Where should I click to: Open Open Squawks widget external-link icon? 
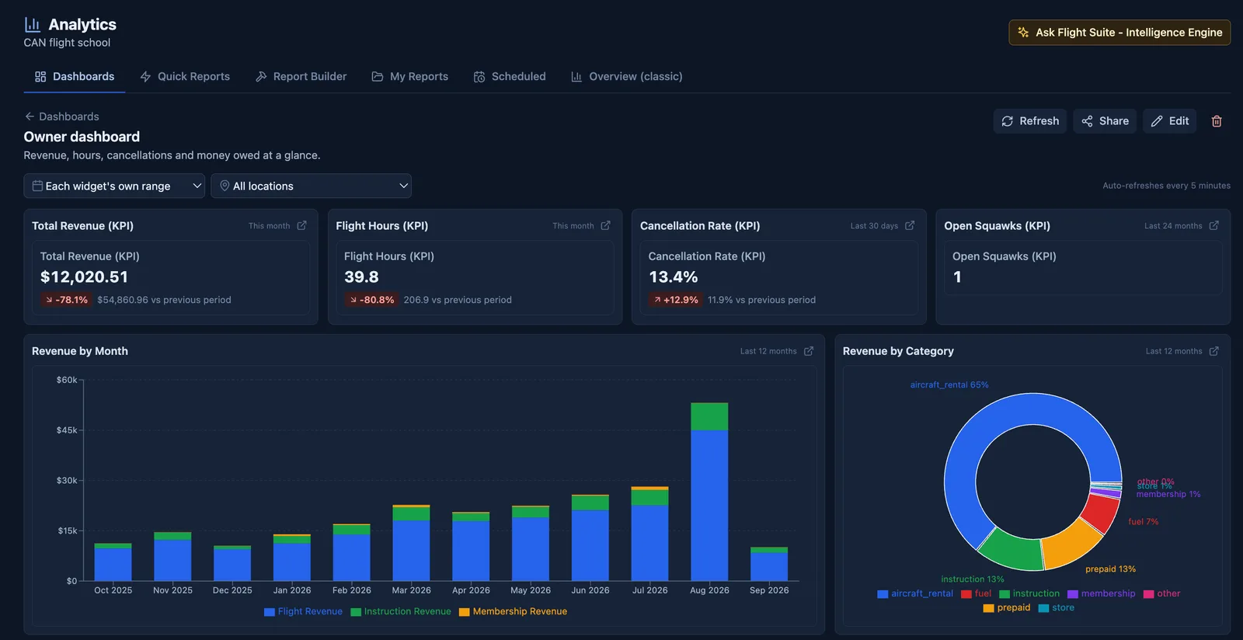(1213, 226)
